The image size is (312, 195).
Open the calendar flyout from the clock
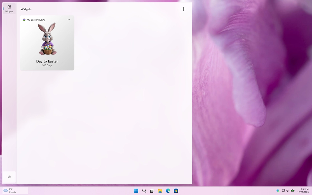click(x=302, y=191)
